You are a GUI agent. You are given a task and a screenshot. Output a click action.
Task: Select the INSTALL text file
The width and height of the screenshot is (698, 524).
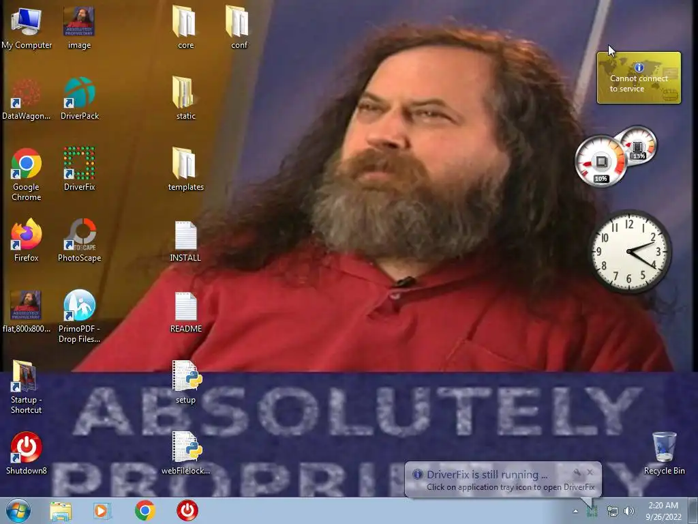(185, 241)
